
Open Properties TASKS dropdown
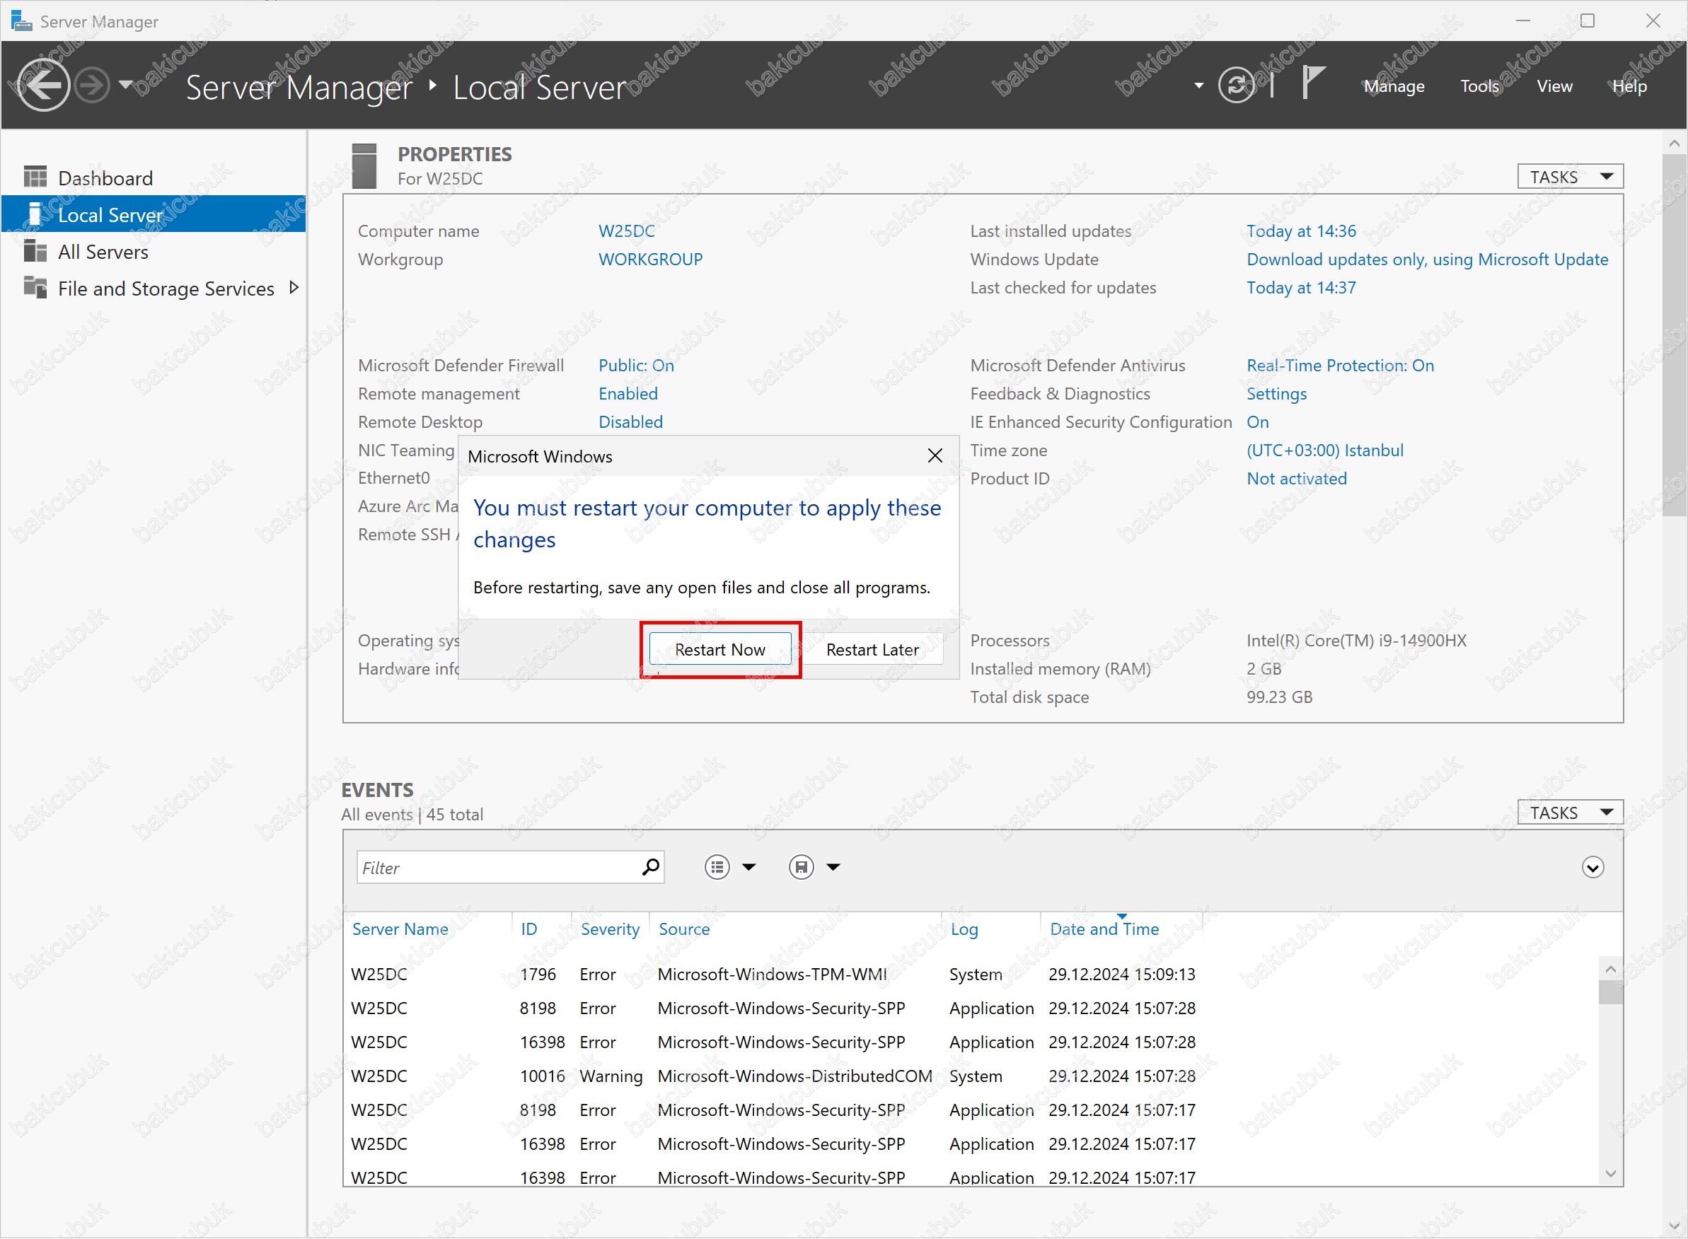tap(1569, 177)
